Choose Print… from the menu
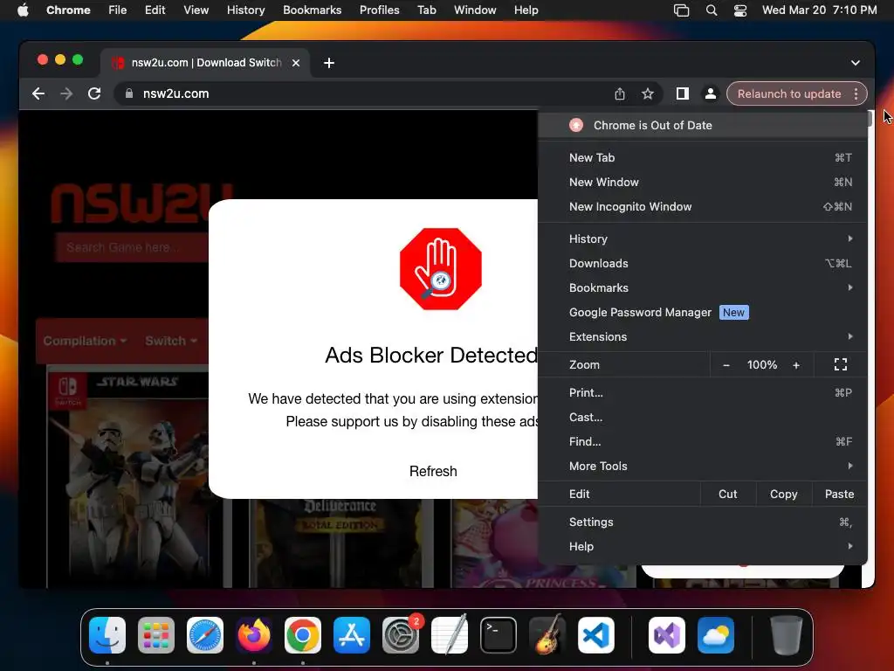The image size is (894, 671). point(703,392)
